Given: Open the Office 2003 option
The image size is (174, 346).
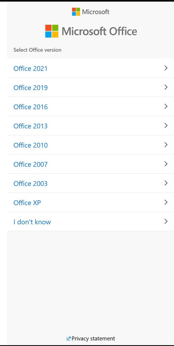Looking at the screenshot, I should tap(31, 184).
